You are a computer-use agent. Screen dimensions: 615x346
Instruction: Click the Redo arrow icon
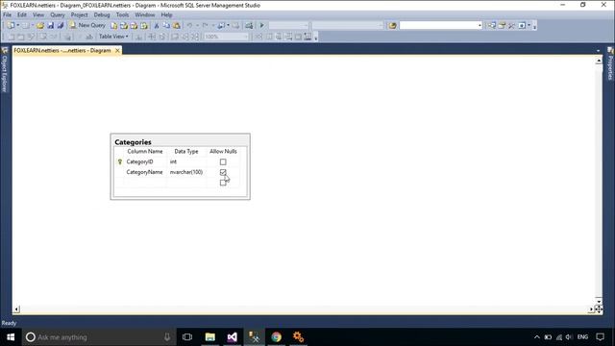coord(205,26)
